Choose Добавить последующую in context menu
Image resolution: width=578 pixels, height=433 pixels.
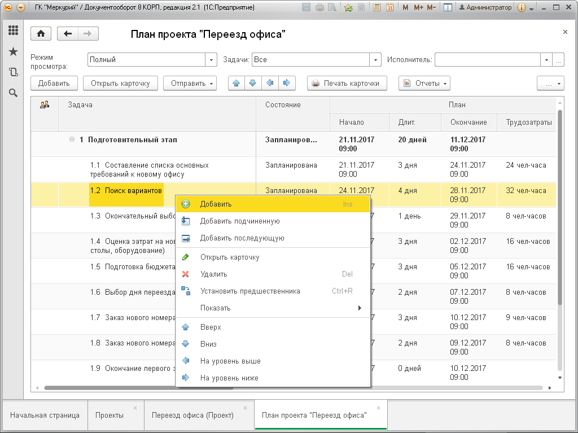pyautogui.click(x=273, y=238)
